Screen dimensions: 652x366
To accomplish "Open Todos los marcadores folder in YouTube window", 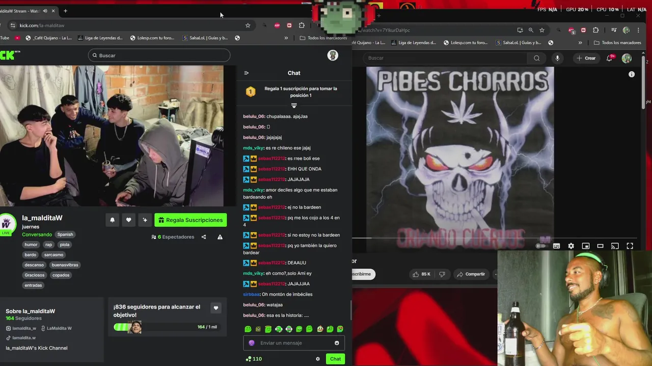I will 617,43.
